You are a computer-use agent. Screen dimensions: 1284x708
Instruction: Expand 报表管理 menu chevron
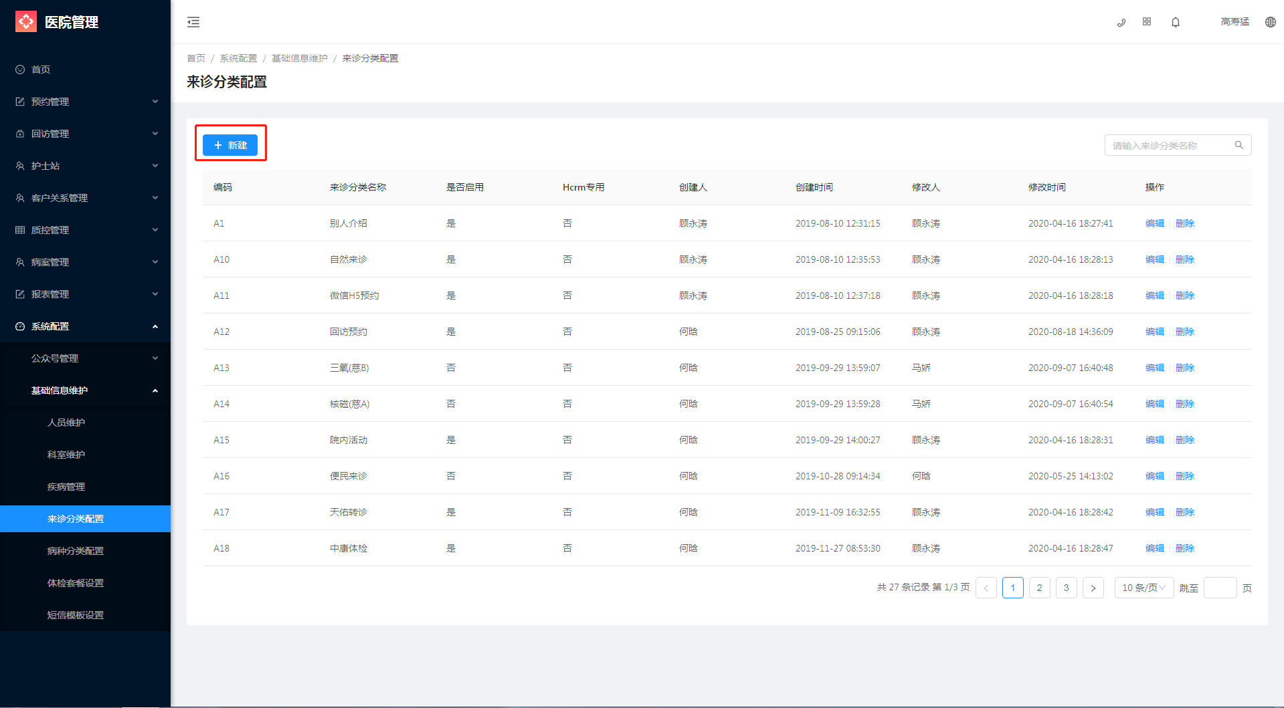[155, 294]
